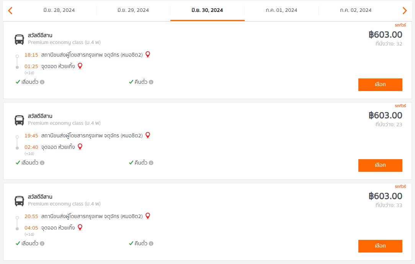
Task: Choose the 19:45 trip with เลือก button
Action: click(380, 165)
